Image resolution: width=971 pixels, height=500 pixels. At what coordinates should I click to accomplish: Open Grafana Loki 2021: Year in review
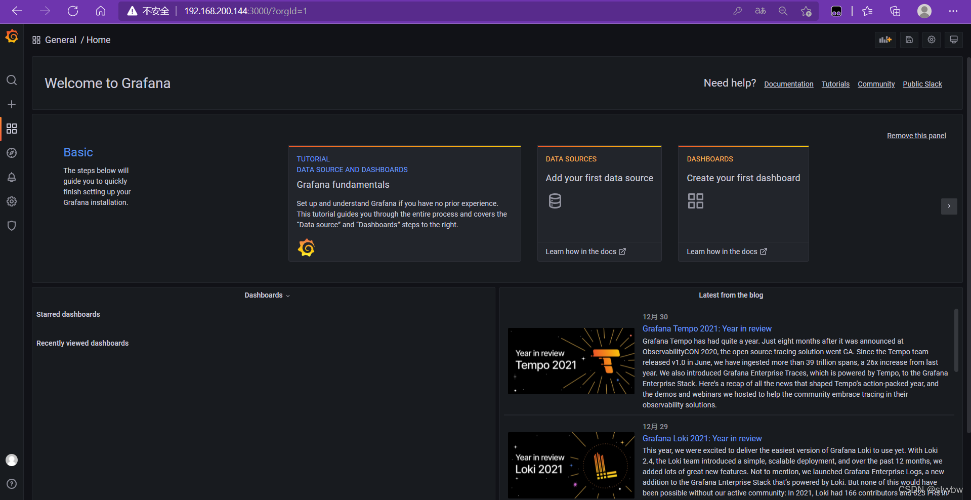[702, 439]
